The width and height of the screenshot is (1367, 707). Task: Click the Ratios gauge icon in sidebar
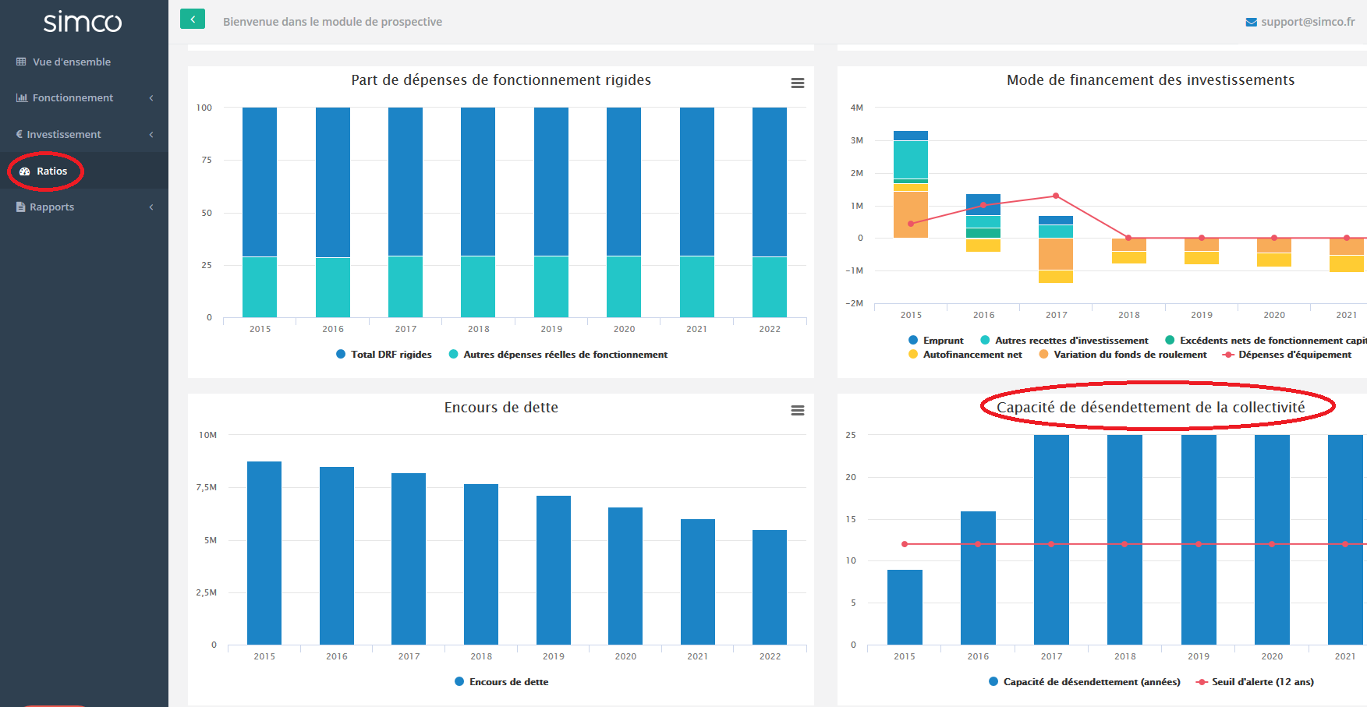pos(25,171)
